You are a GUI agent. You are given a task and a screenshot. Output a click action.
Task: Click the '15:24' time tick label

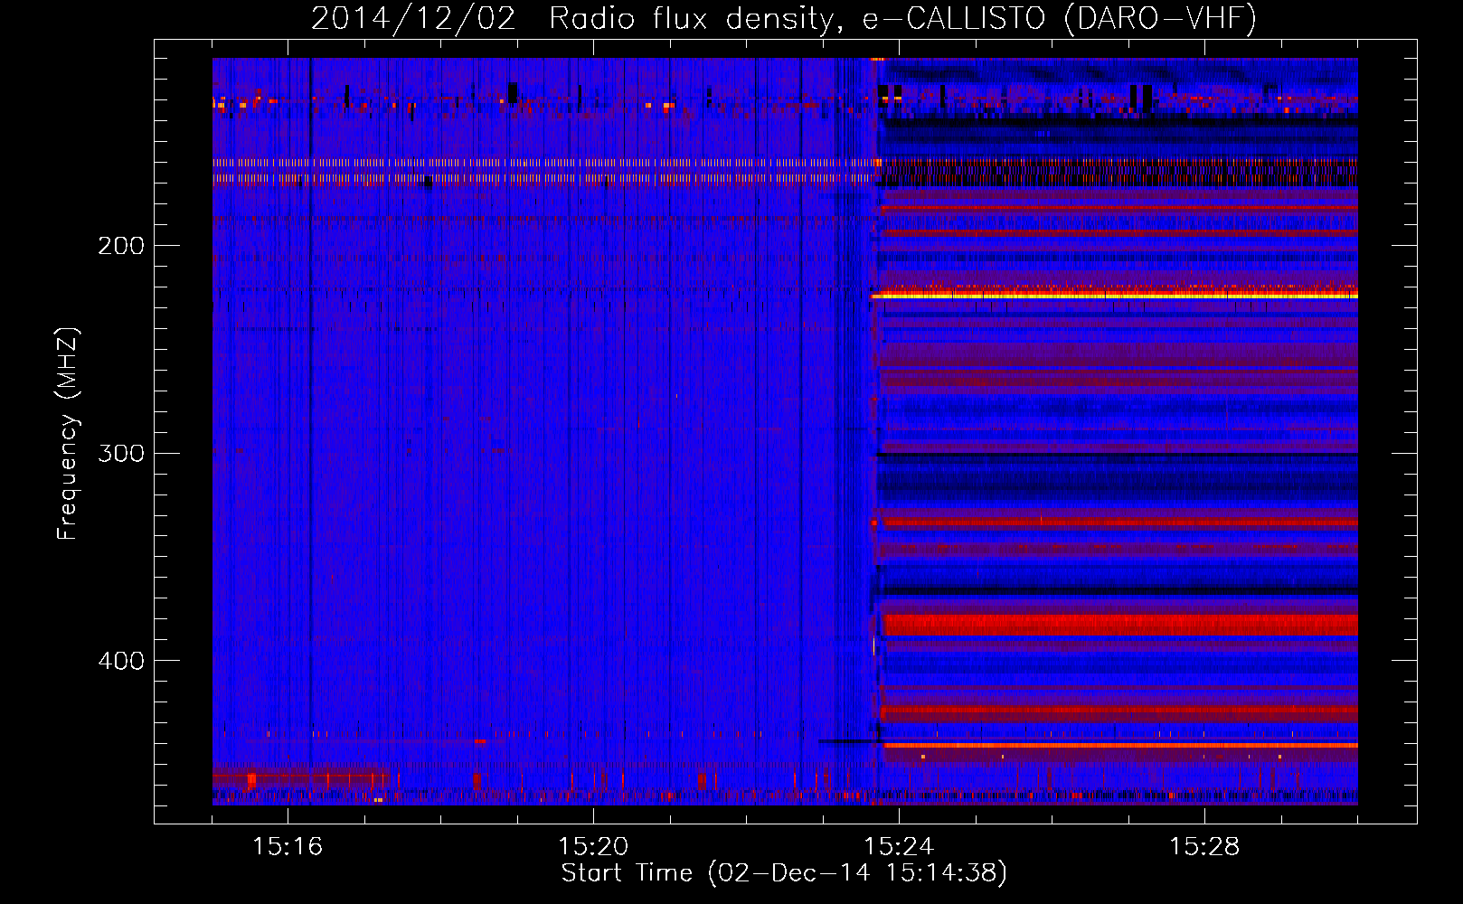pos(899,847)
